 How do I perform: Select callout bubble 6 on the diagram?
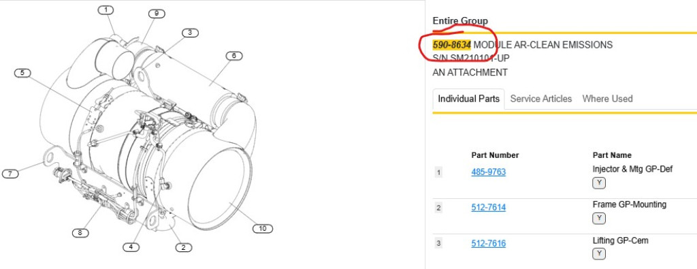pos(234,56)
